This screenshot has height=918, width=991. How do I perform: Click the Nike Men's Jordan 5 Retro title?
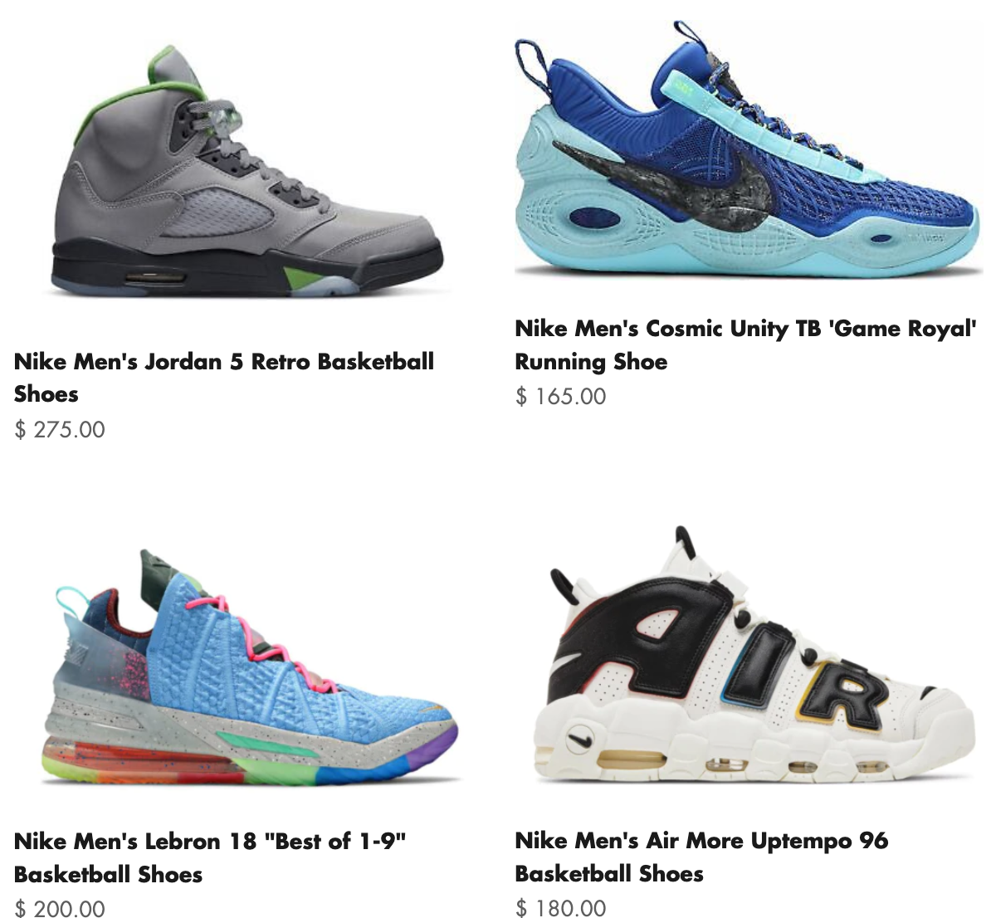pyautogui.click(x=224, y=378)
